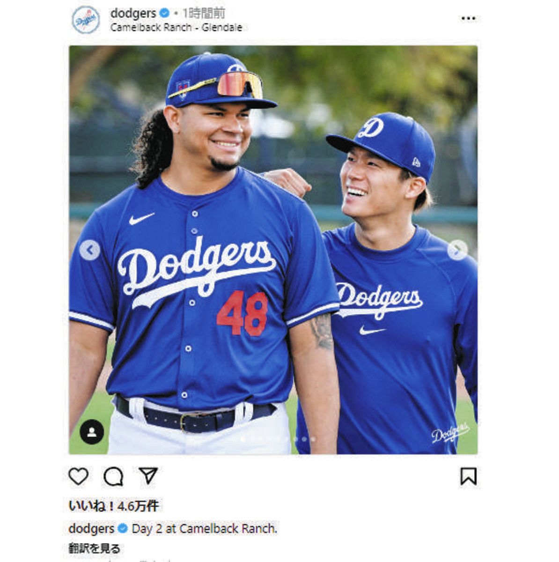Open the Dodgers profile picture avatar
Image resolution: width=559 pixels, height=562 pixels.
[x=86, y=20]
